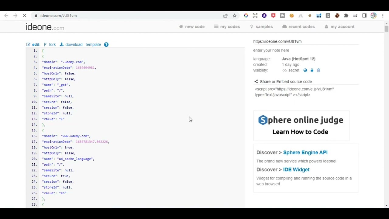This screenshot has height=219, width=389.
Task: Open the blue bar-chart extension
Action: (x=319, y=16)
